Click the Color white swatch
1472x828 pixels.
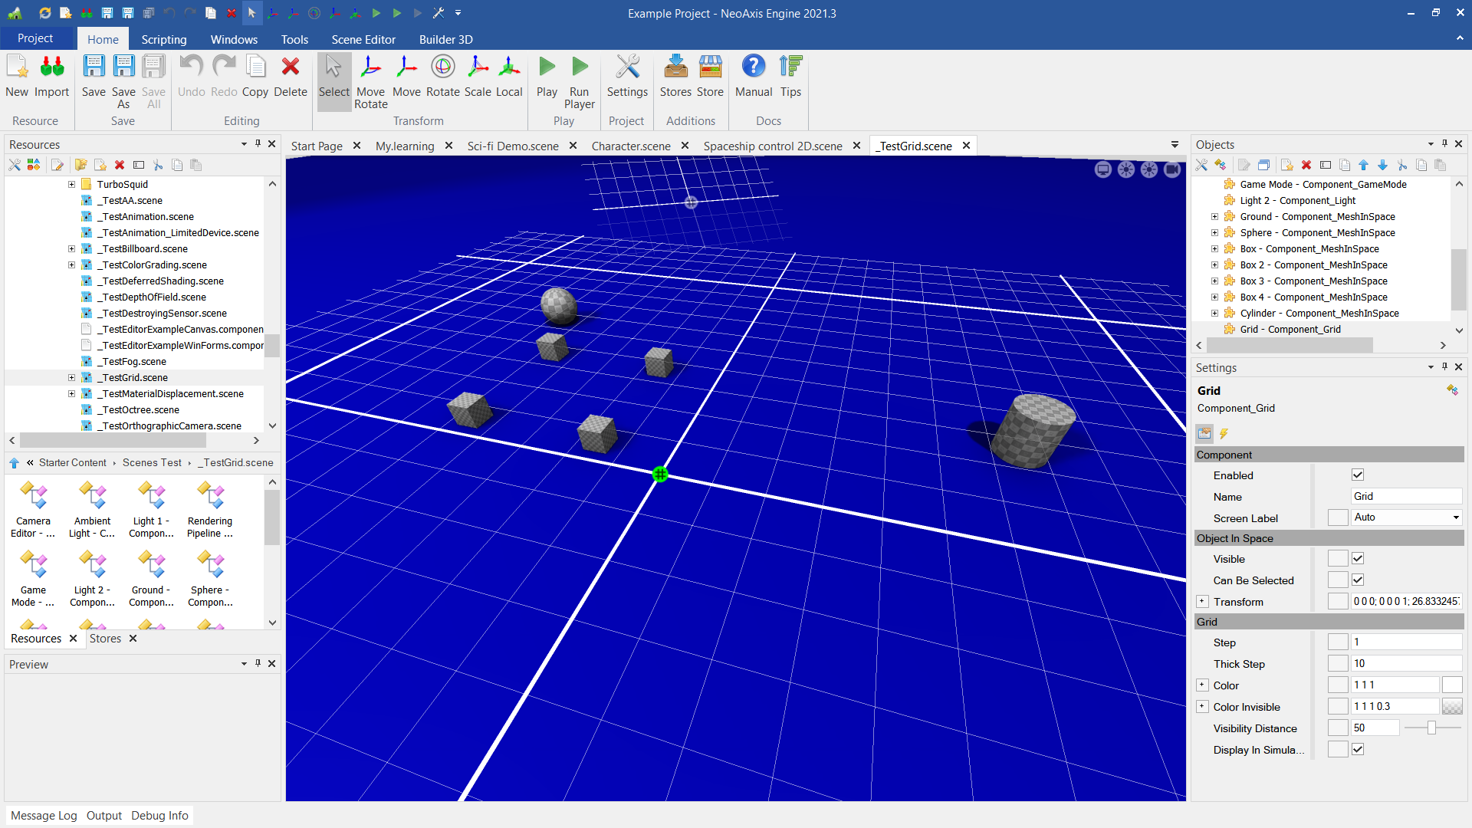click(x=1451, y=685)
